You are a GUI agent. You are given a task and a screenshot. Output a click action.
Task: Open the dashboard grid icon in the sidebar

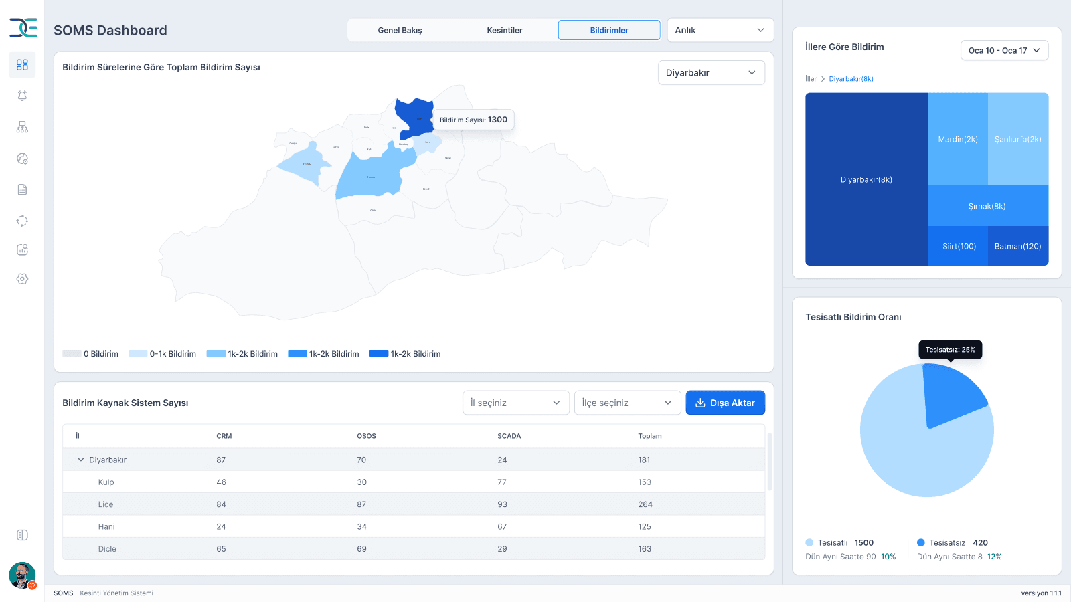click(22, 65)
